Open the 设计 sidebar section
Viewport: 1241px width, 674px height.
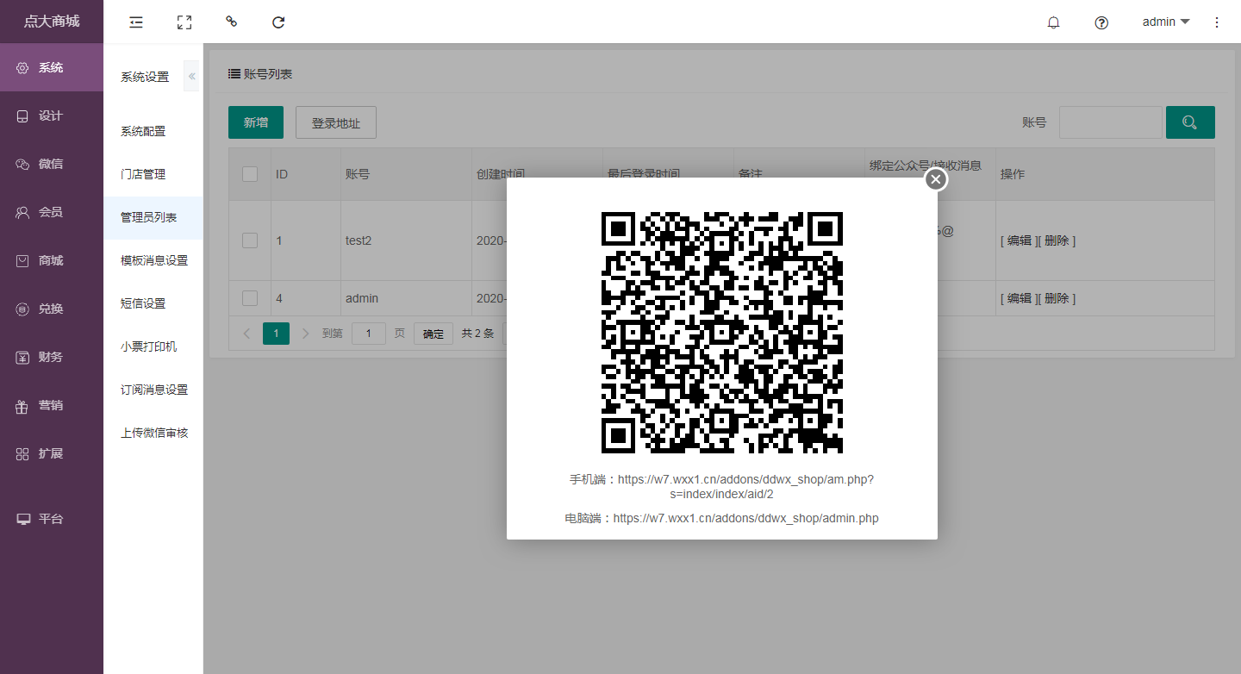(52, 115)
